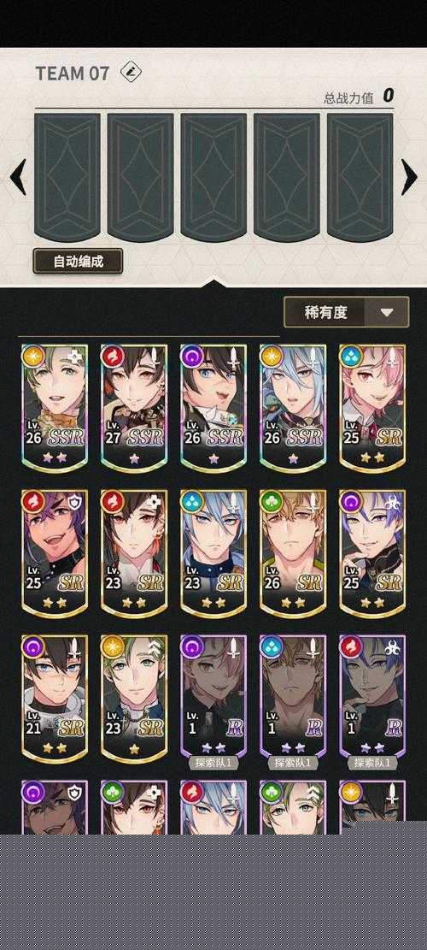Image resolution: width=427 pixels, height=950 pixels.
Task: Choose the Lv. 1 R fire card with purple hair
Action: coord(372,697)
